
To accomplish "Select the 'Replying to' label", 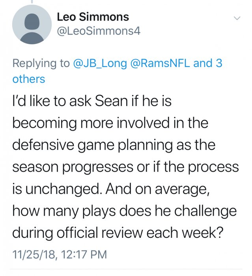I will 41,63.
